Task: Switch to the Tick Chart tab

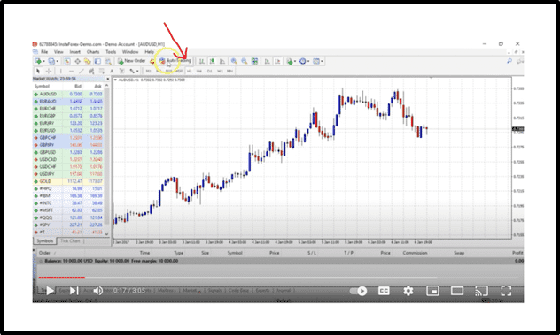Action: pyautogui.click(x=70, y=241)
